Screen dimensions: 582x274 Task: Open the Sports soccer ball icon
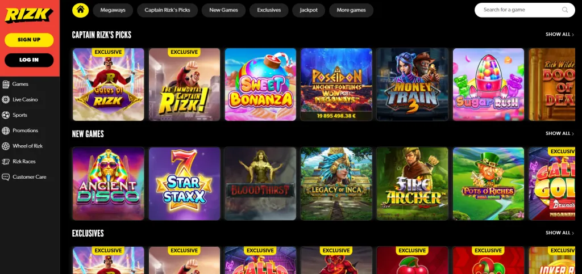pos(6,115)
